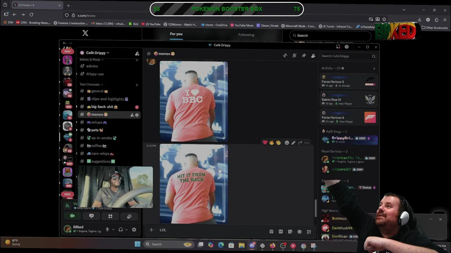The height and width of the screenshot is (253, 451).
Task: Open headphone output options chevron
Action: [126, 229]
